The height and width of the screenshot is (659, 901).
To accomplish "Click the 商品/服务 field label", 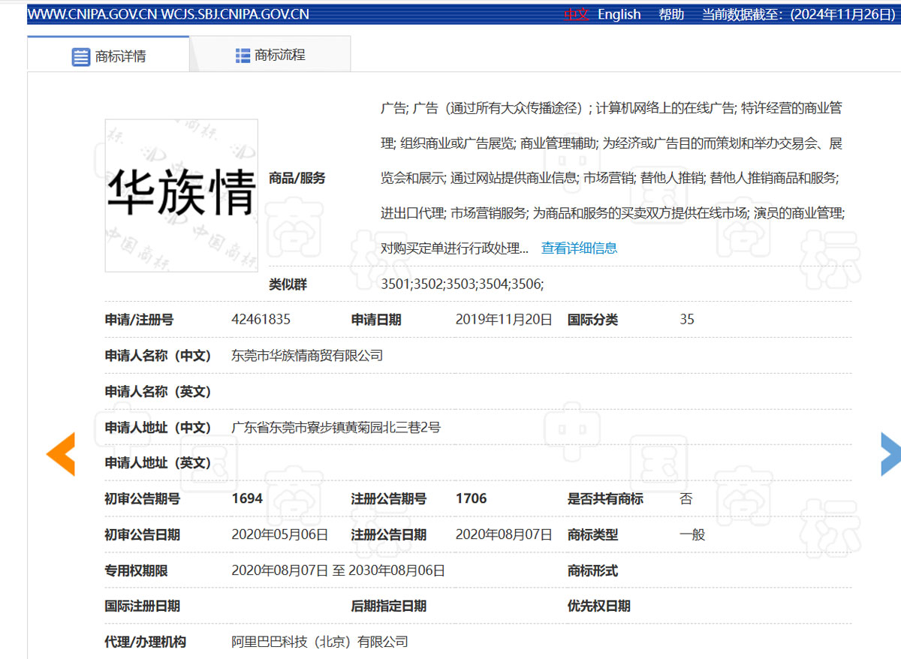I will (297, 179).
